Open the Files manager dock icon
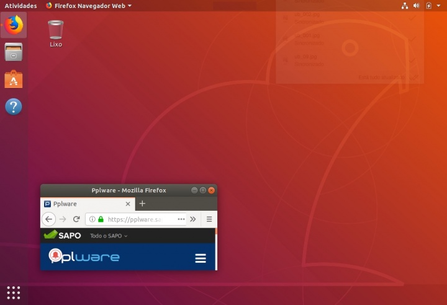447x305 pixels. pyautogui.click(x=14, y=52)
